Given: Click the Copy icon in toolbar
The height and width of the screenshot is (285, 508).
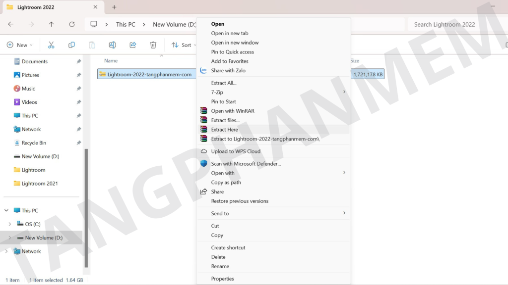Looking at the screenshot, I should (x=71, y=45).
